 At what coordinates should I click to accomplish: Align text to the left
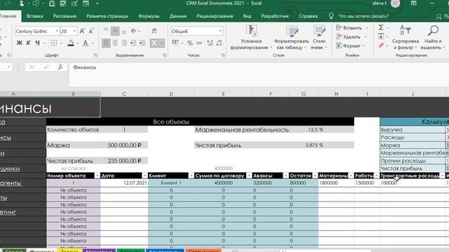point(106,43)
